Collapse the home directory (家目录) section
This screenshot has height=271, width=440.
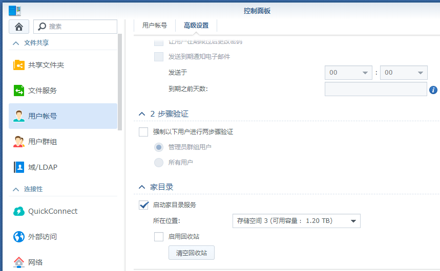pos(142,187)
